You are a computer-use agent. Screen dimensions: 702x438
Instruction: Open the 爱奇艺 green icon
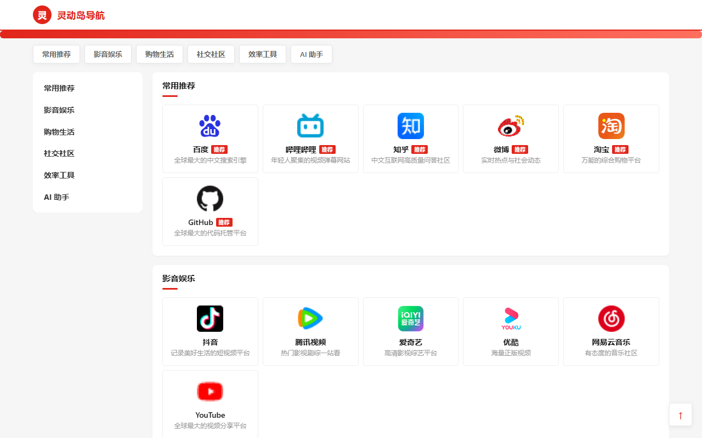pos(411,319)
